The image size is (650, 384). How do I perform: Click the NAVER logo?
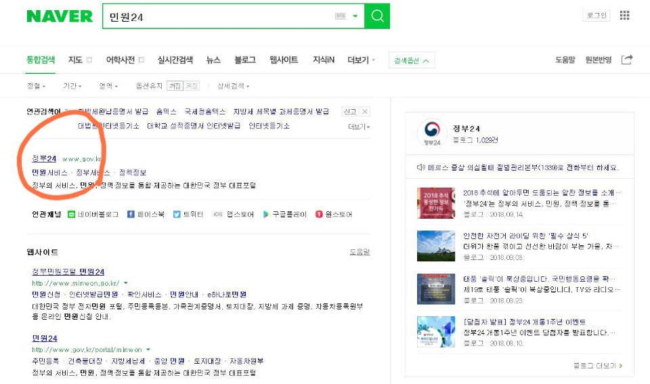click(60, 16)
